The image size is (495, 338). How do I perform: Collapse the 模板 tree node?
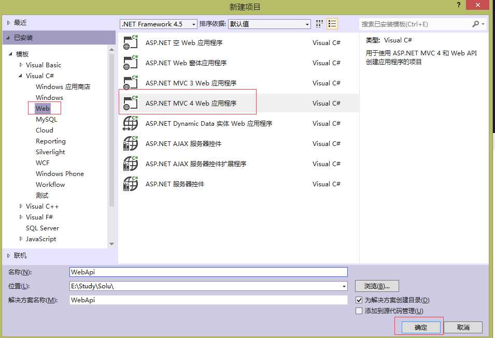[x=10, y=54]
